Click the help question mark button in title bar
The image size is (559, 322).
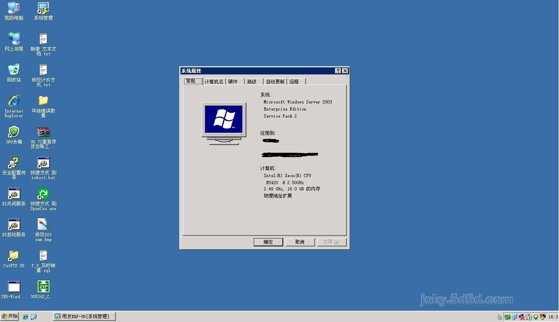click(338, 71)
